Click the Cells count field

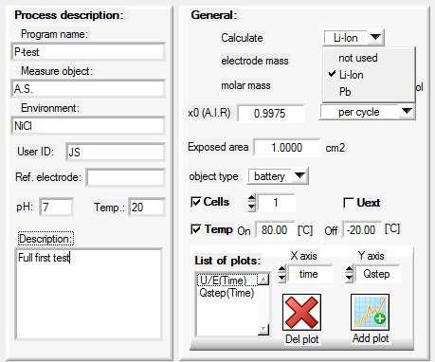(x=276, y=203)
